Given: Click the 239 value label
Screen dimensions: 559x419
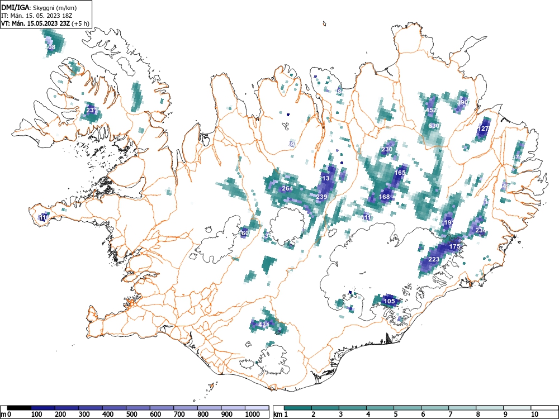Looking at the screenshot, I should [x=321, y=196].
